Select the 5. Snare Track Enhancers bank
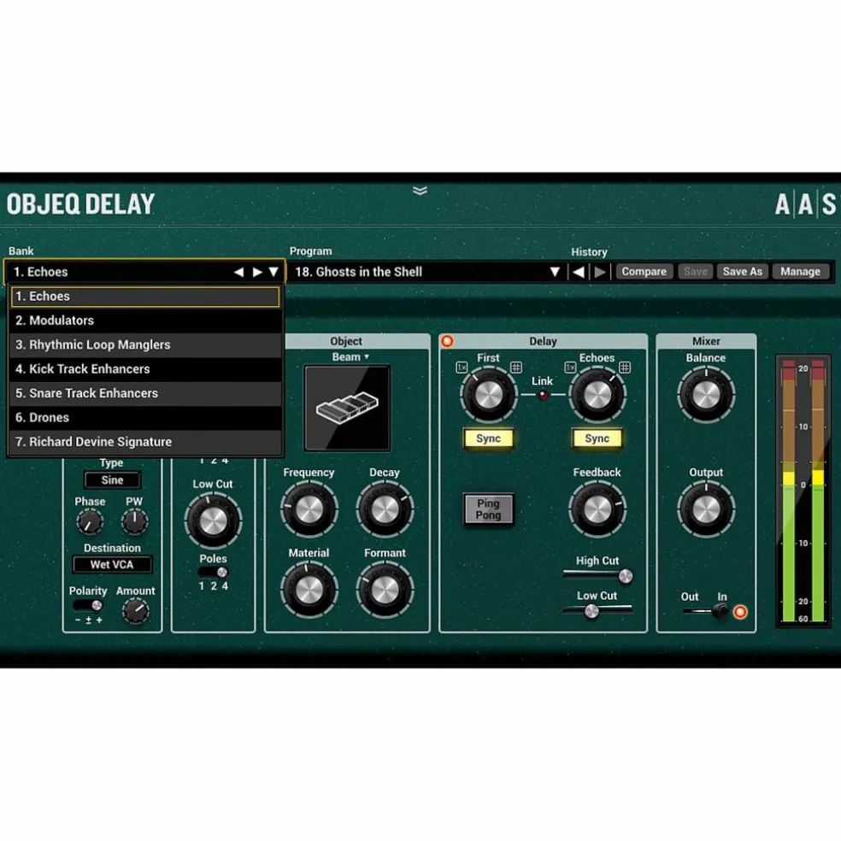 [145, 393]
